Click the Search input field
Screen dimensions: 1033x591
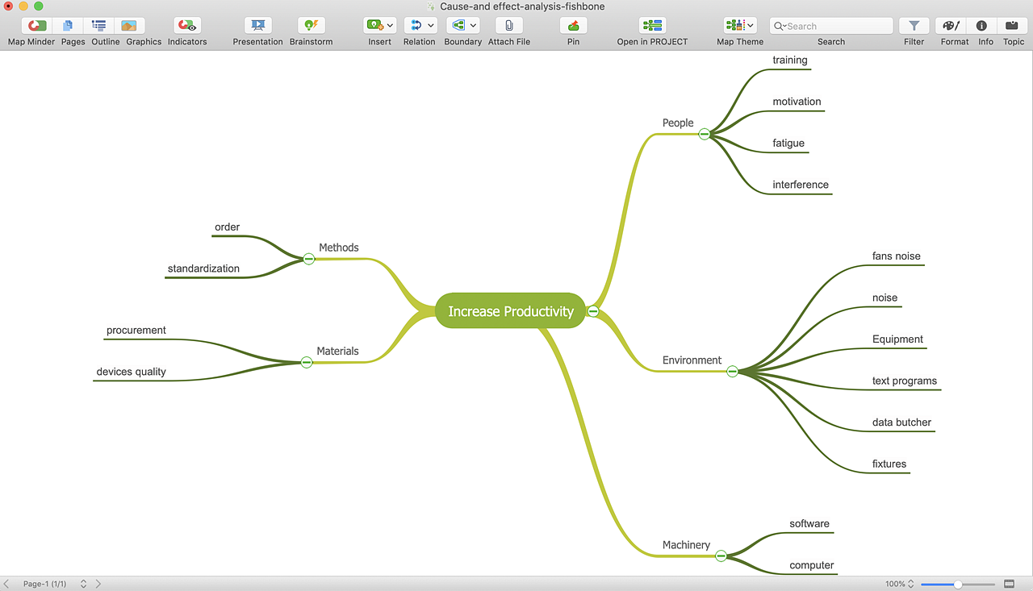(x=836, y=26)
